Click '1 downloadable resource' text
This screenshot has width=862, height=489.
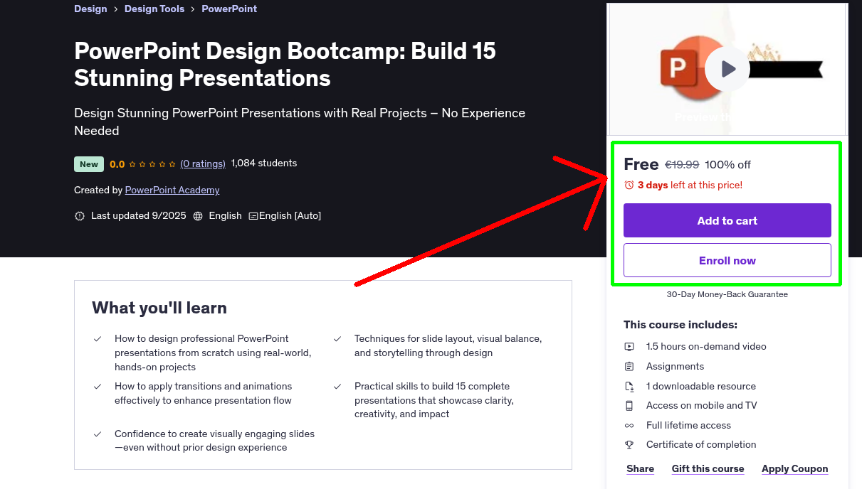point(701,387)
